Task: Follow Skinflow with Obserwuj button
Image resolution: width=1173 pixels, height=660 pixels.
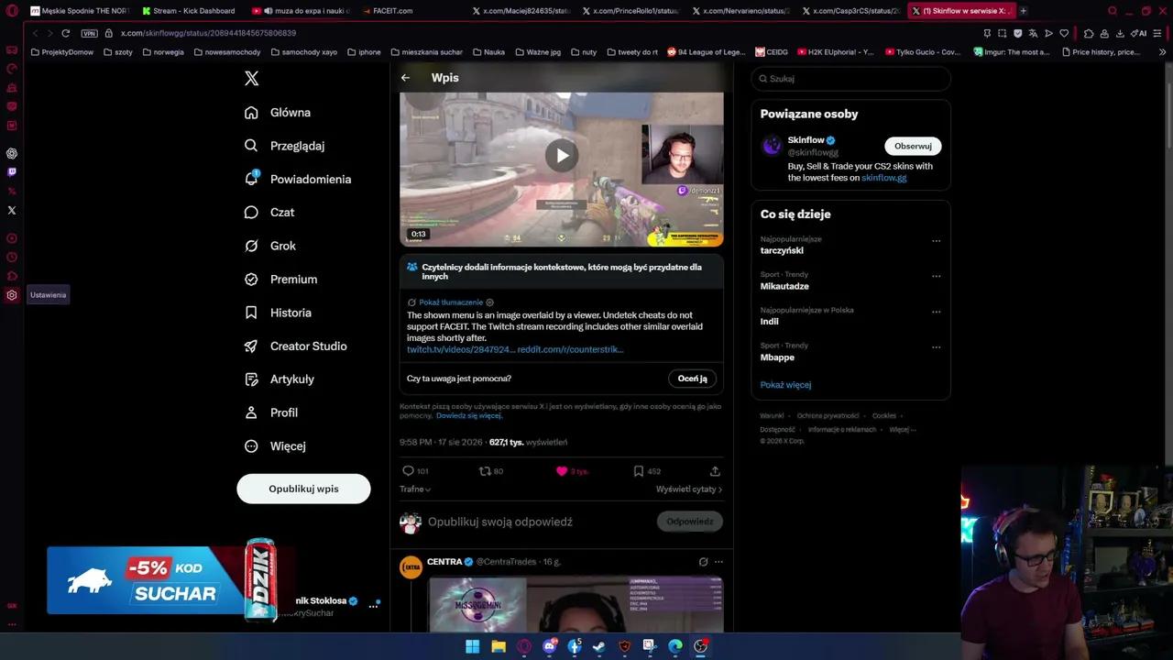Action: coord(913,146)
